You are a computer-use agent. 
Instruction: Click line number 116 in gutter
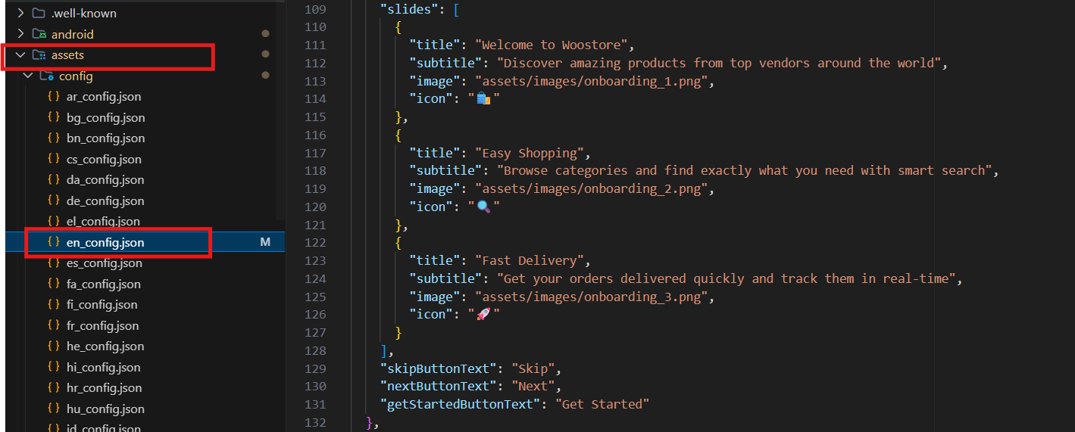[x=315, y=135]
